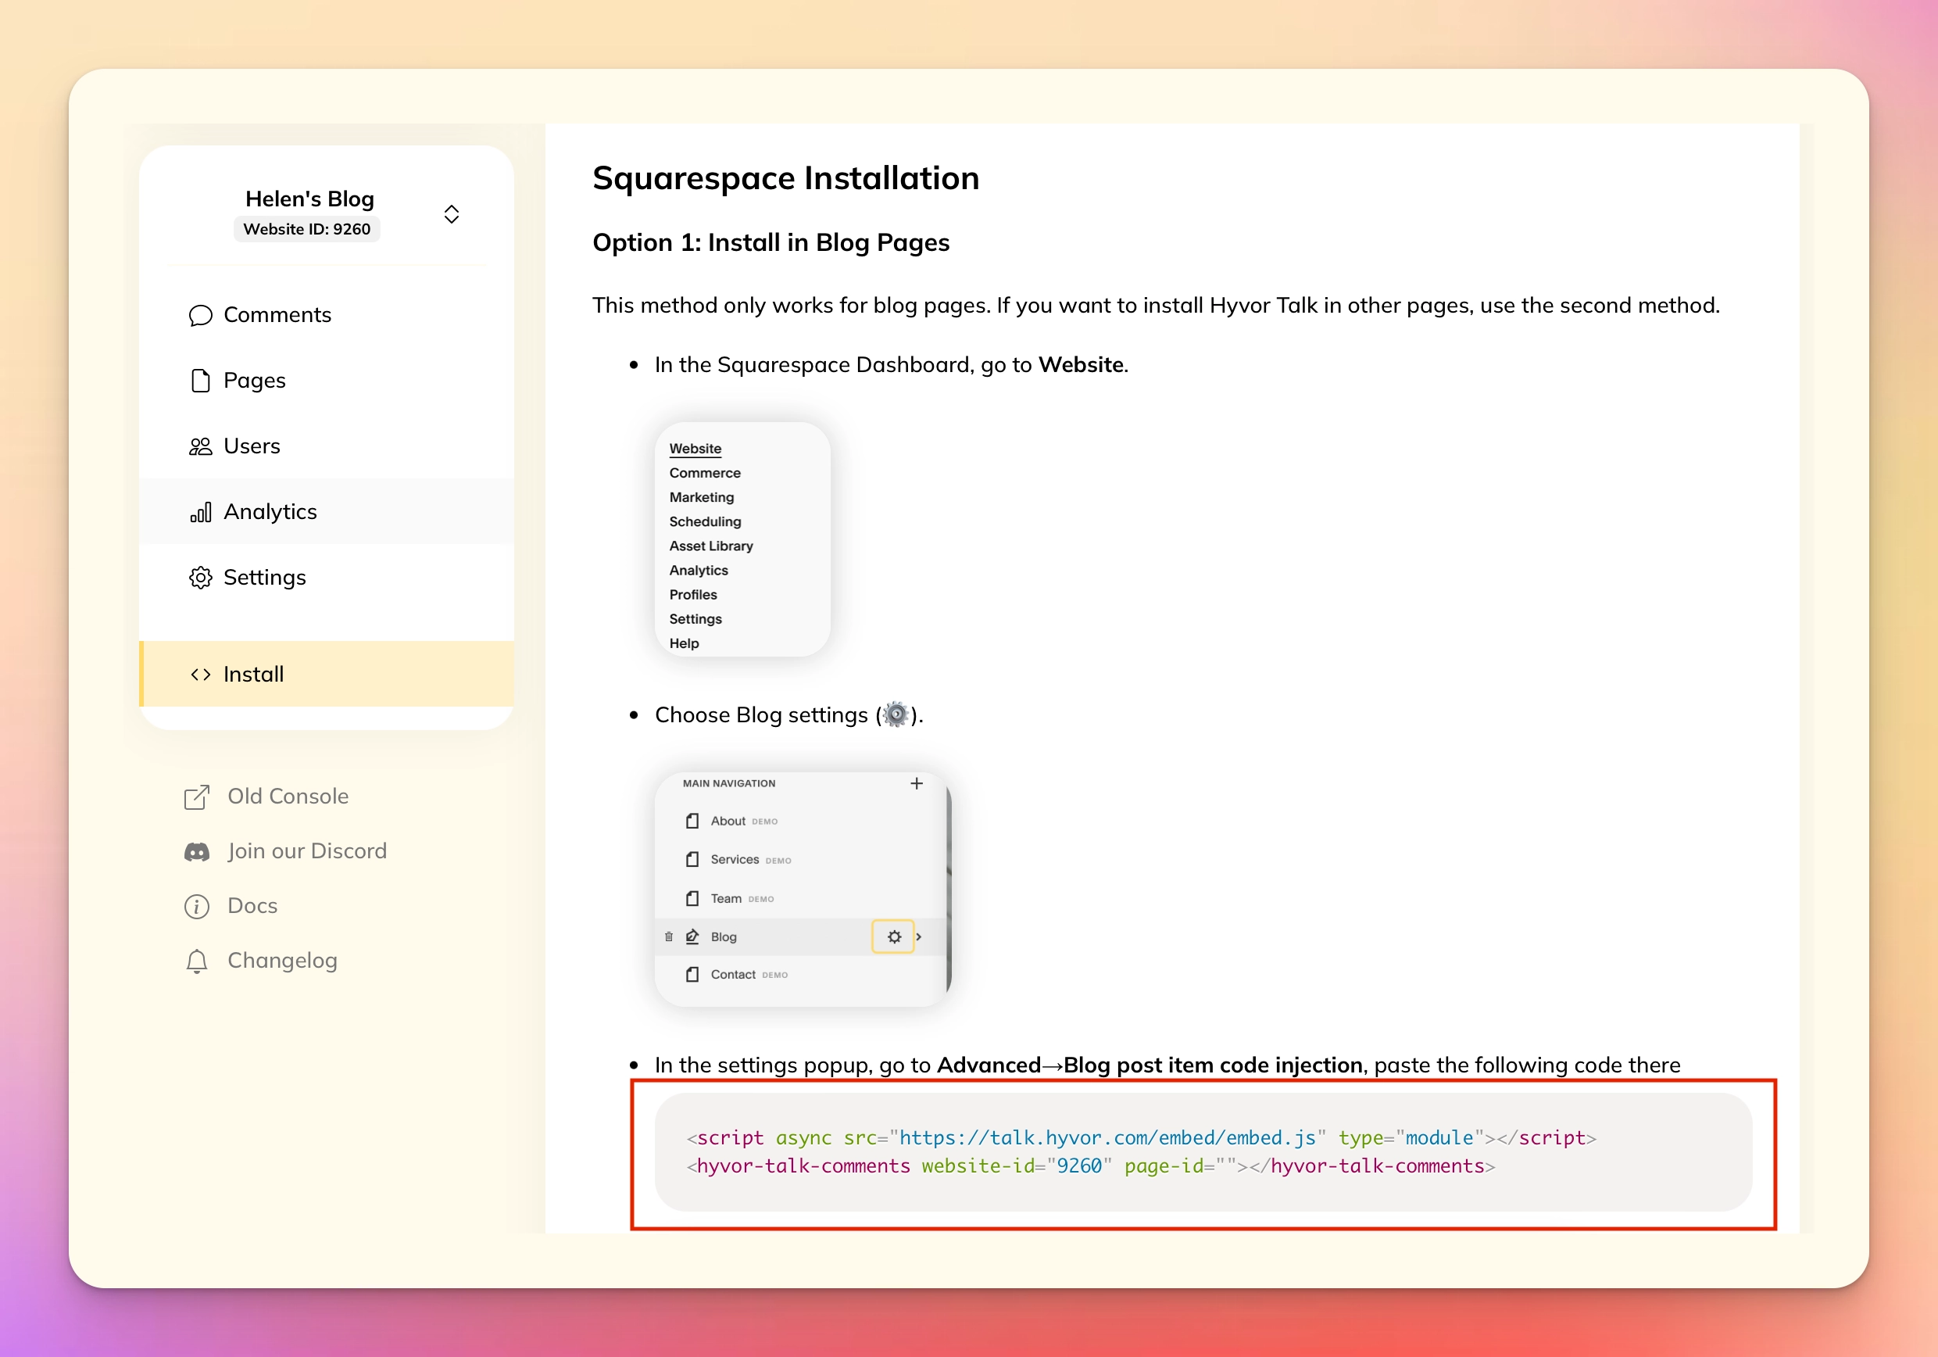Click the script tag line in code
Screen dimensions: 1938x1357
pyautogui.click(x=1141, y=1137)
